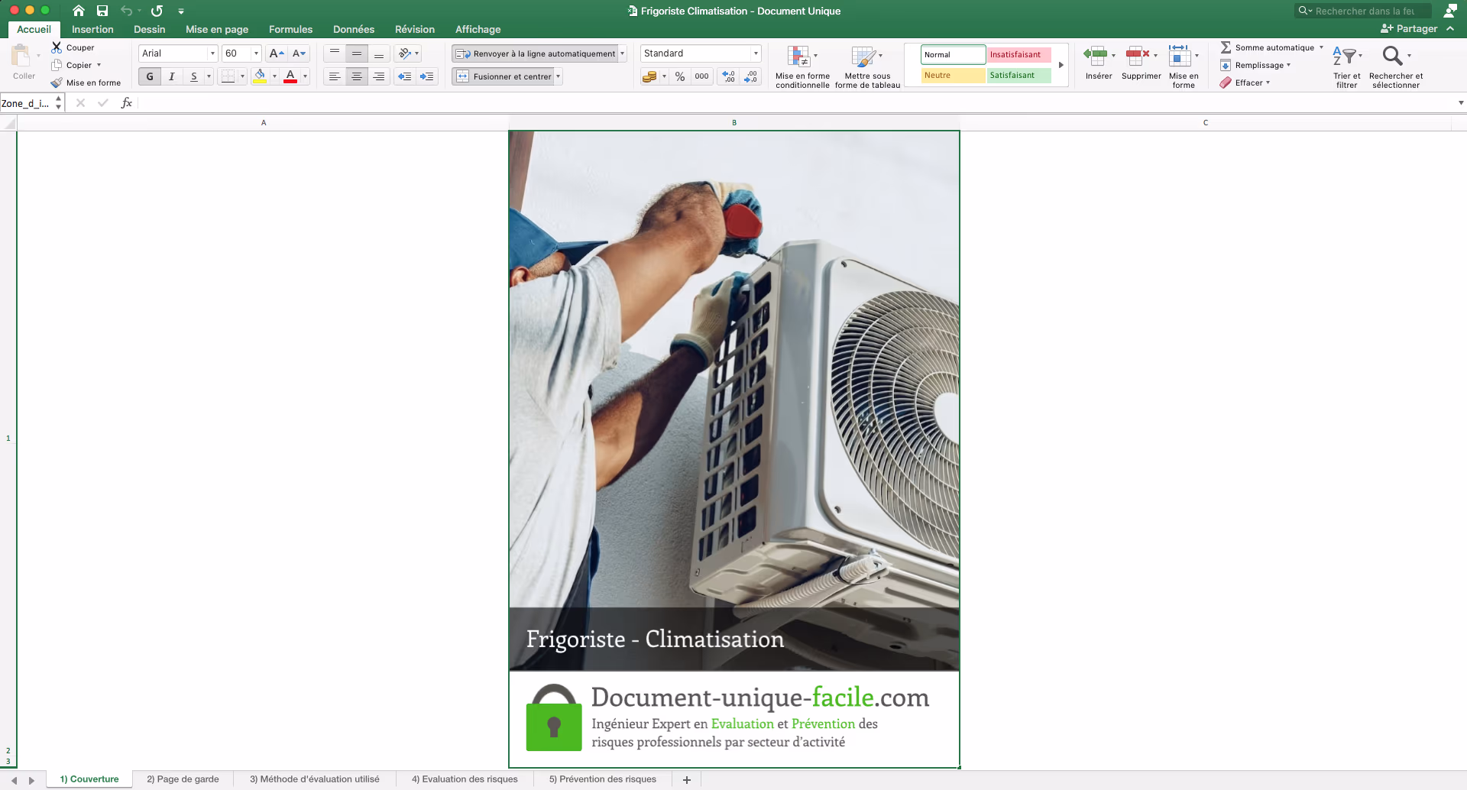Switch to sheet 4) Evaluation des risques
Screen dimensions: 1467x790
tap(465, 779)
